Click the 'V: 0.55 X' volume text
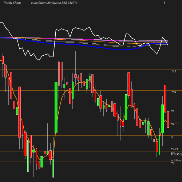Screen dimensions: 182x182 click(176, 154)
